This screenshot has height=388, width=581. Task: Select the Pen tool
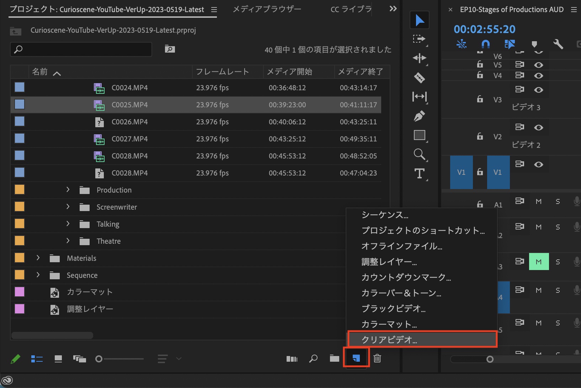(420, 116)
